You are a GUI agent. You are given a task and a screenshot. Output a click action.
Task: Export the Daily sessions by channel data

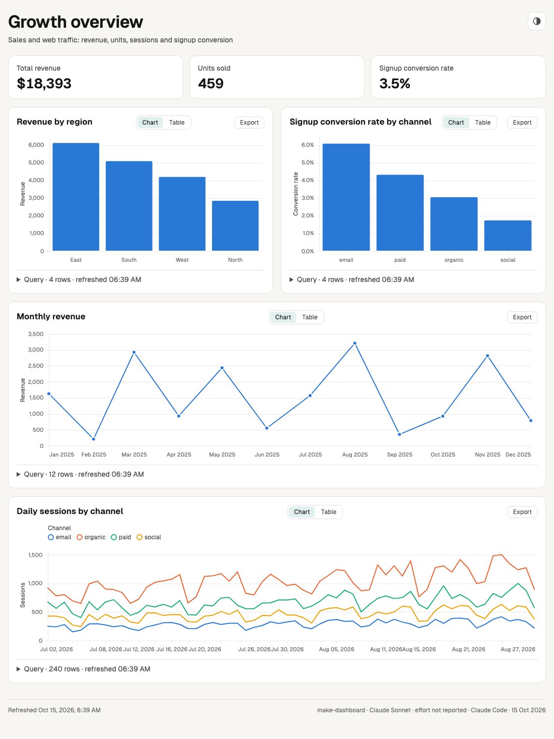pyautogui.click(x=522, y=512)
